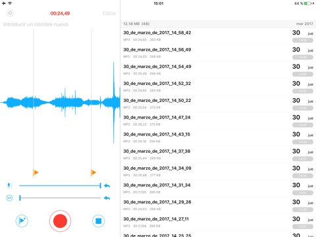Open recording 30_de_marzo_de_2017,_14_52_32
The image size is (316, 237).
(219, 87)
